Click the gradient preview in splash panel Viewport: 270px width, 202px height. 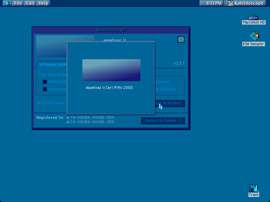[x=111, y=70]
